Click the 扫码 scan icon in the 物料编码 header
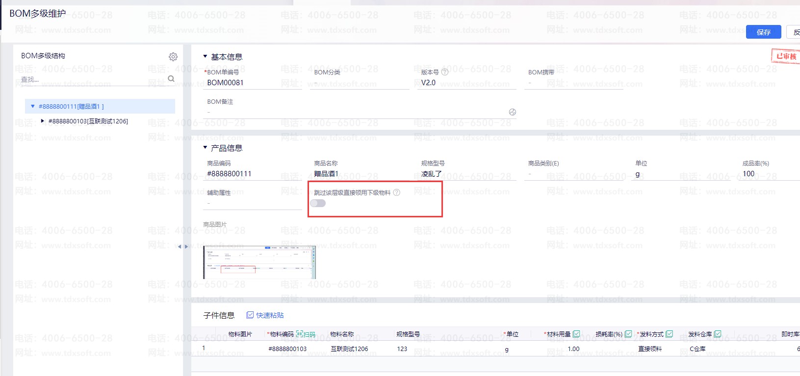This screenshot has height=376, width=800. point(299,334)
